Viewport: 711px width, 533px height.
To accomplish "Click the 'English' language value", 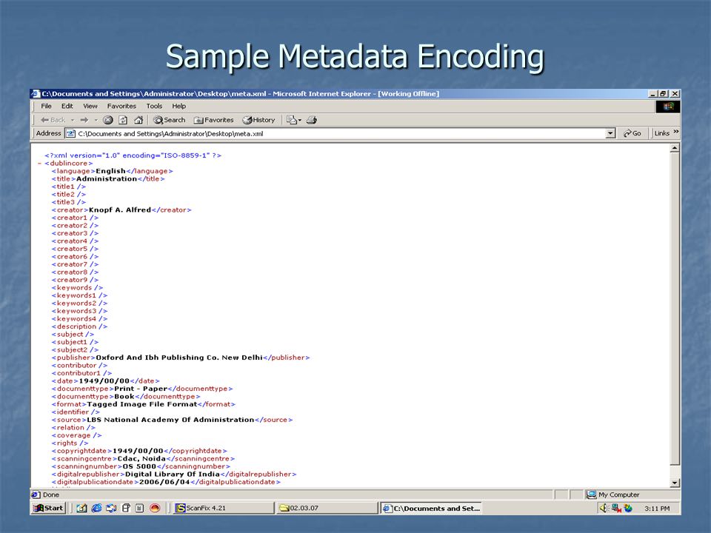I will coord(110,171).
